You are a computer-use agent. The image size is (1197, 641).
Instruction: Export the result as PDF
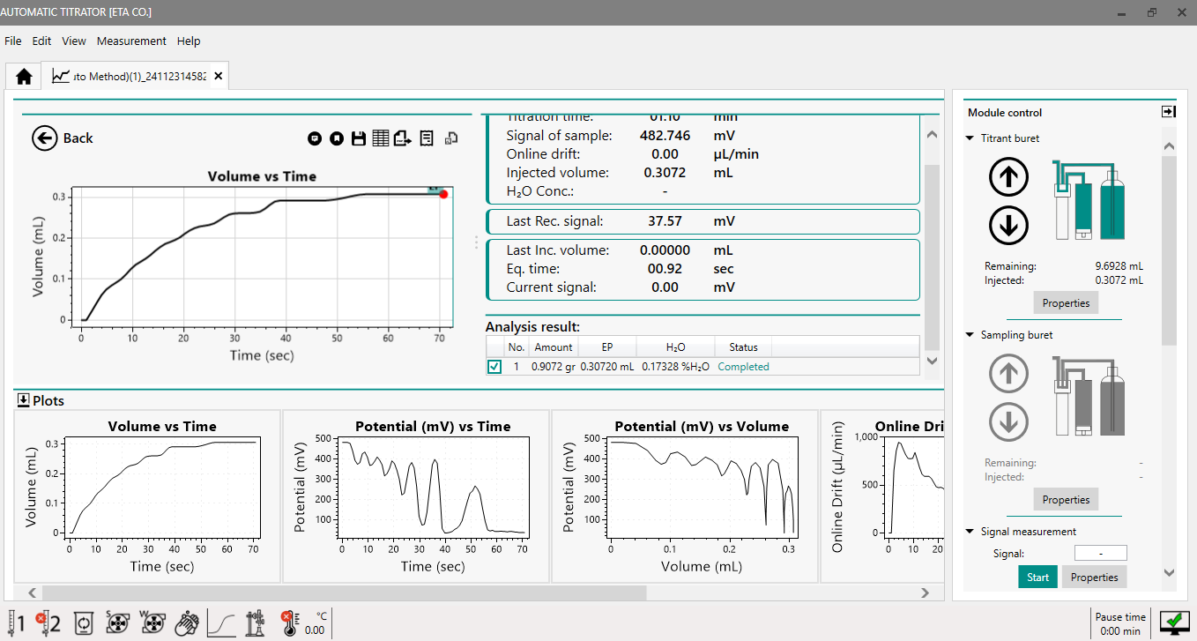(x=403, y=138)
